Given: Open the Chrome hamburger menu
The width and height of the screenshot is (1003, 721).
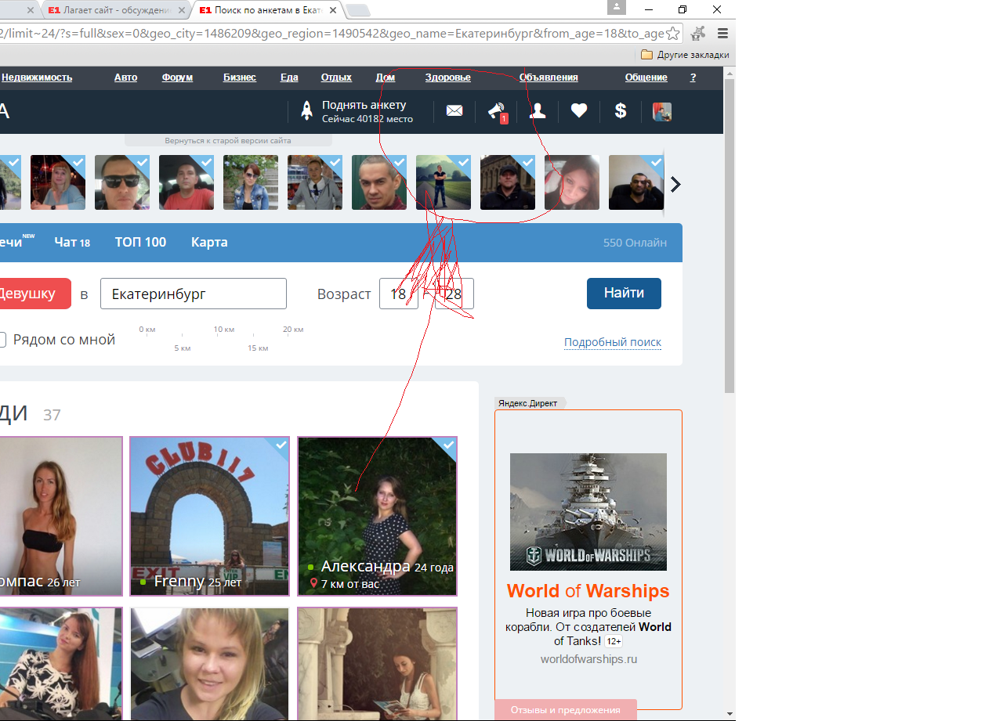Looking at the screenshot, I should point(722,34).
